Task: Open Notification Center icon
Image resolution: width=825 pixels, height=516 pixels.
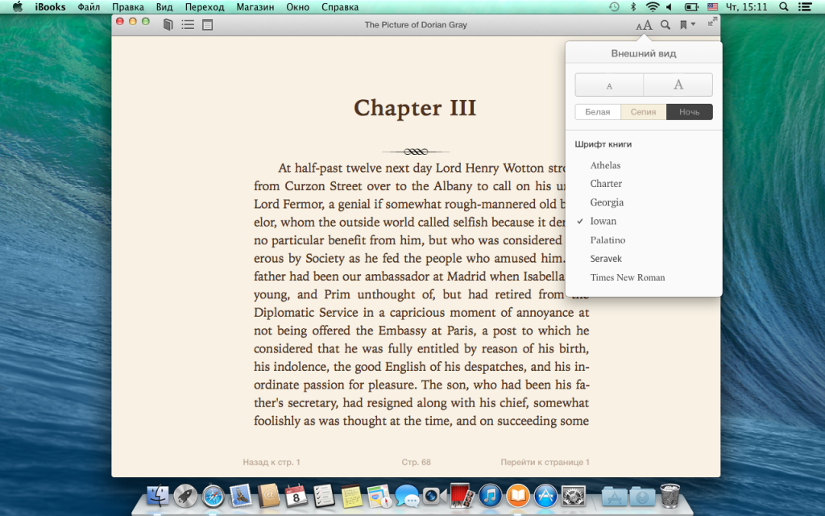Action: click(805, 6)
